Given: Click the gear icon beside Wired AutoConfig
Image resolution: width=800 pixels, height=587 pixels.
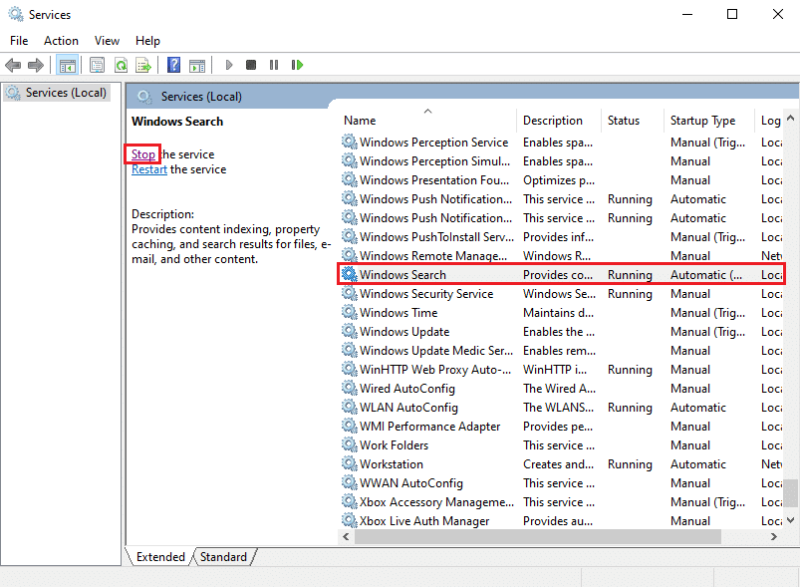Looking at the screenshot, I should click(x=349, y=388).
